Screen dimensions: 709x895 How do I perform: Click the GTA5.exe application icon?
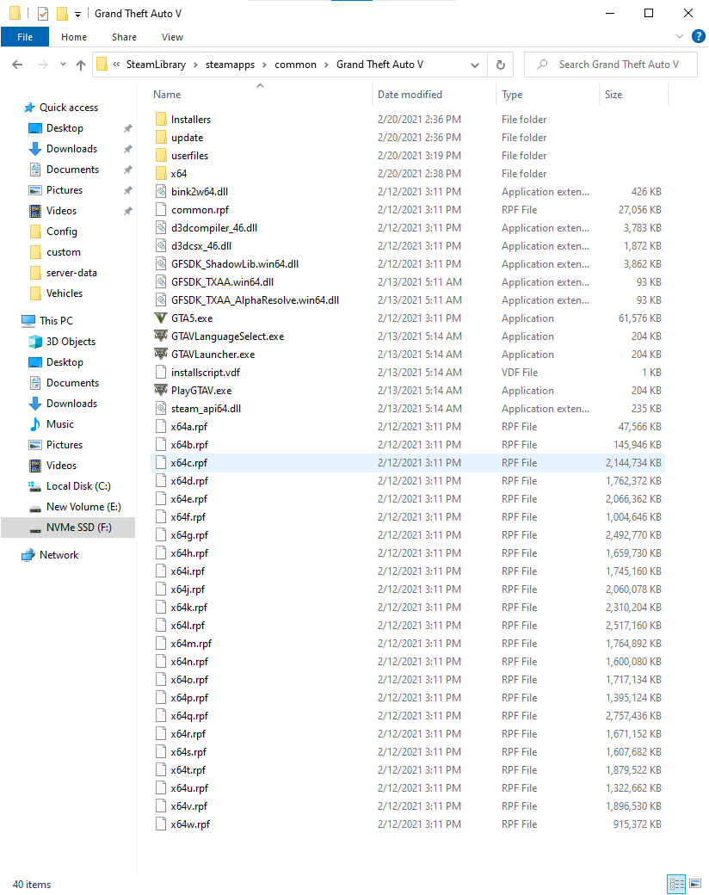coord(161,318)
